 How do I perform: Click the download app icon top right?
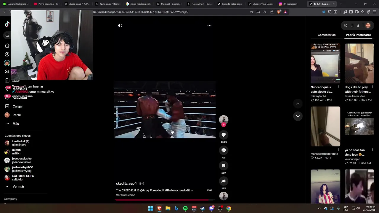tap(358, 25)
